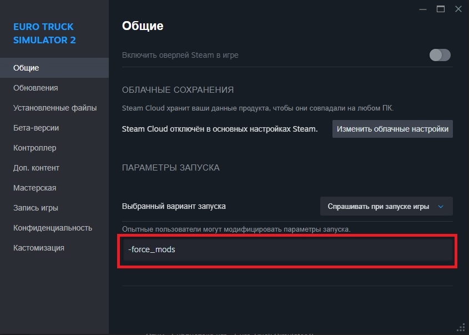Enable the Steam overlay in-game toggle
The image size is (469, 335).
coord(440,55)
